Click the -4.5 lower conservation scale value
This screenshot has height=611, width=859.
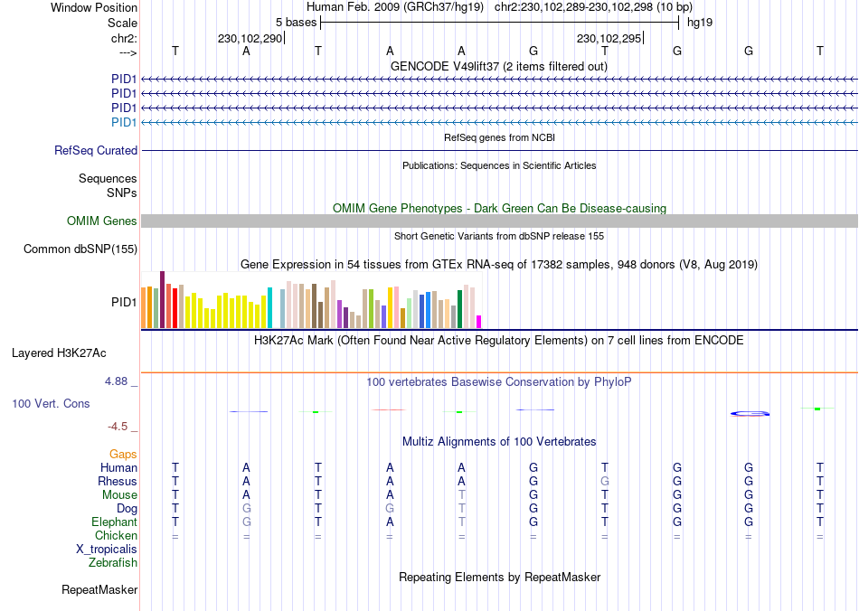(118, 426)
